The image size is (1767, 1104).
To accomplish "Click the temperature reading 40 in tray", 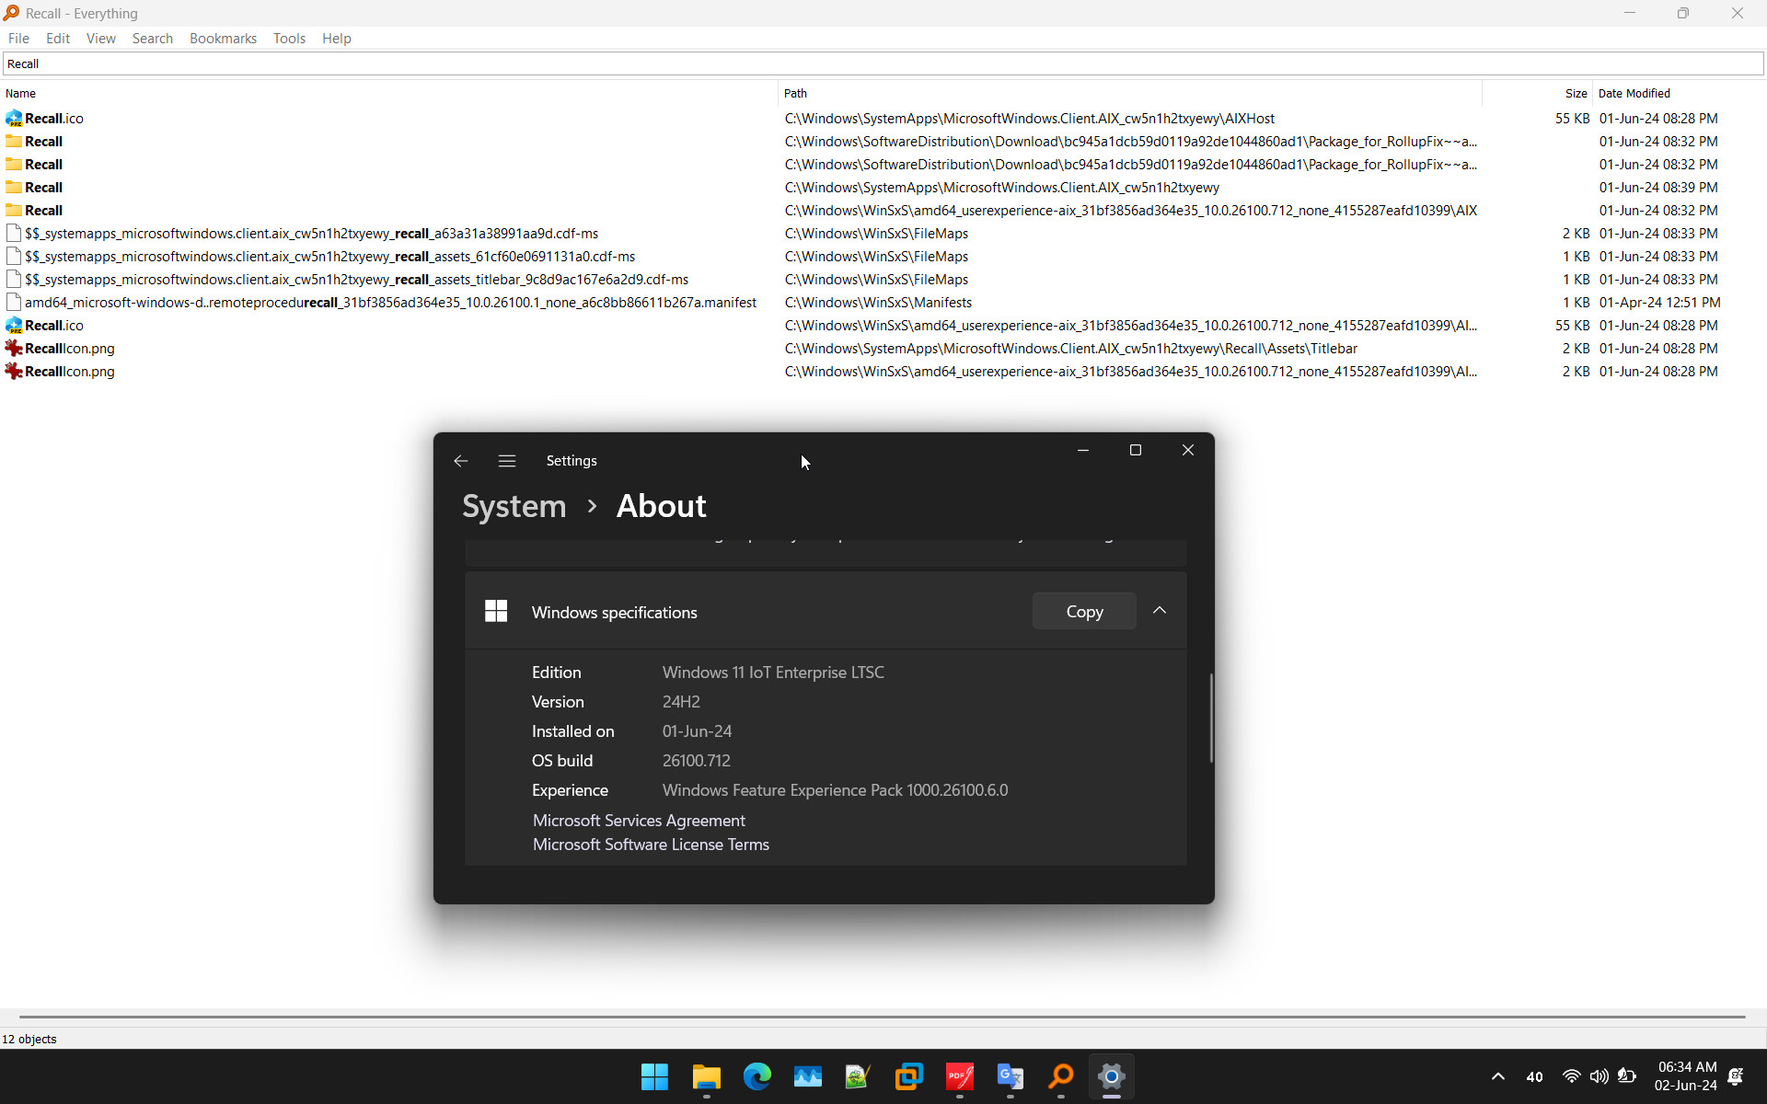I will (x=1534, y=1076).
